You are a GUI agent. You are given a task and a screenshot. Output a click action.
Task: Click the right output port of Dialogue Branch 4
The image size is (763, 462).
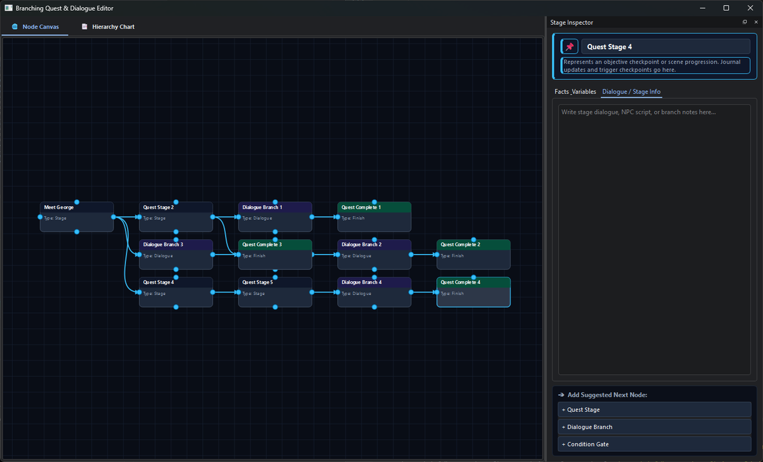pyautogui.click(x=411, y=293)
